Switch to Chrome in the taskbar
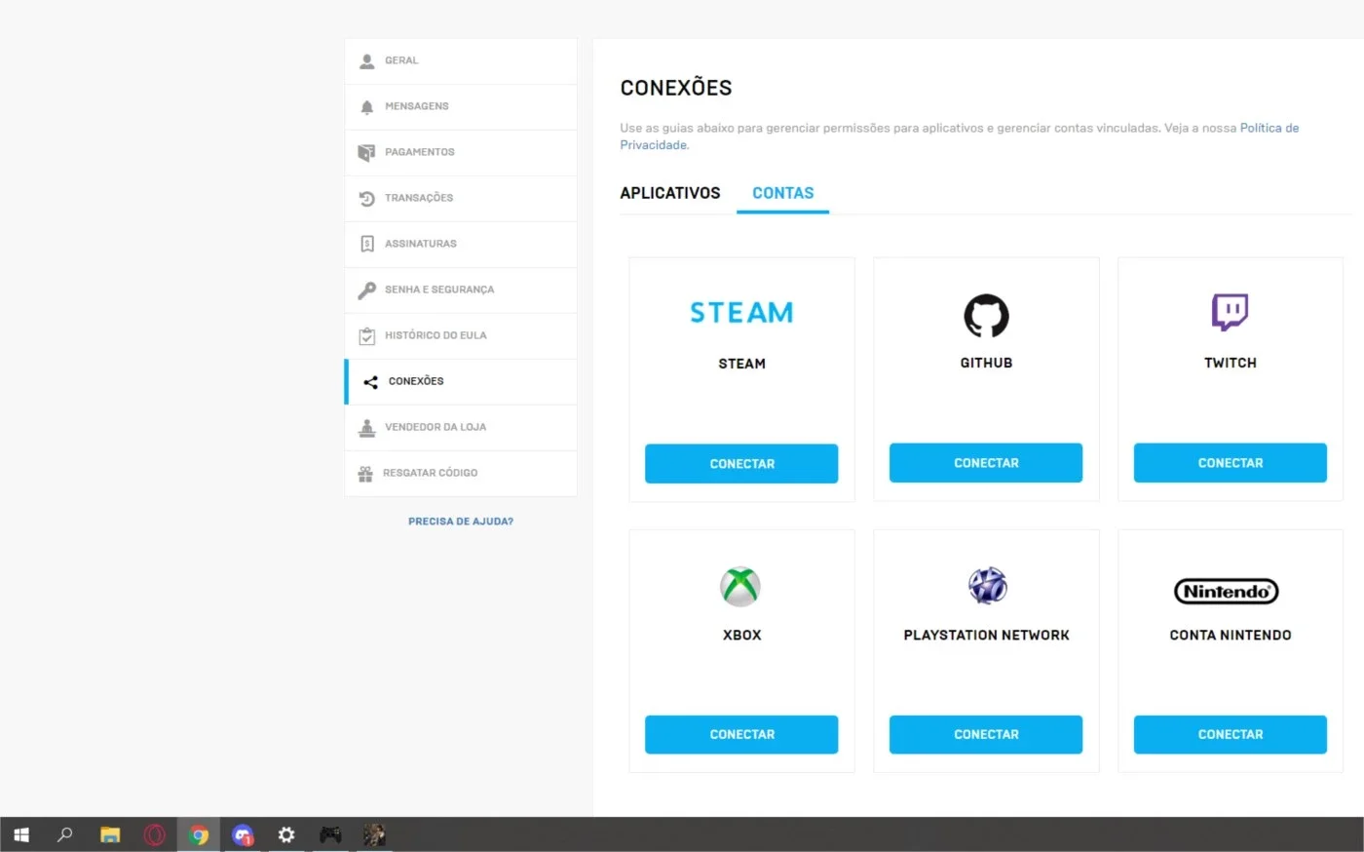The width and height of the screenshot is (1364, 852). [x=199, y=834]
